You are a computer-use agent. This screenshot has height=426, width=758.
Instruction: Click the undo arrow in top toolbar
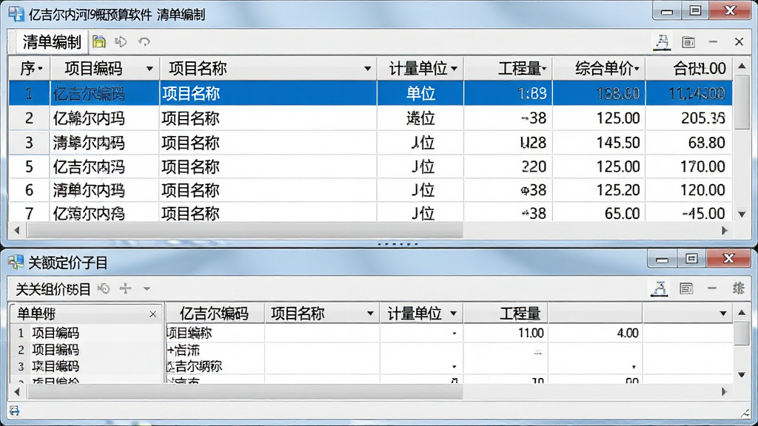click(144, 41)
